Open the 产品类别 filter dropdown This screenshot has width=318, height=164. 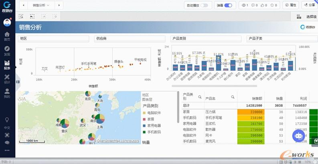click(205, 39)
